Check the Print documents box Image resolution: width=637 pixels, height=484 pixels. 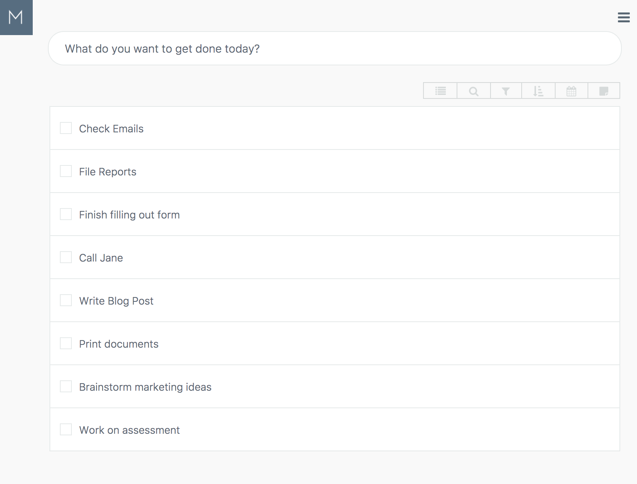66,343
